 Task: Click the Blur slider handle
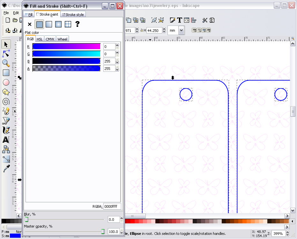click(27, 219)
